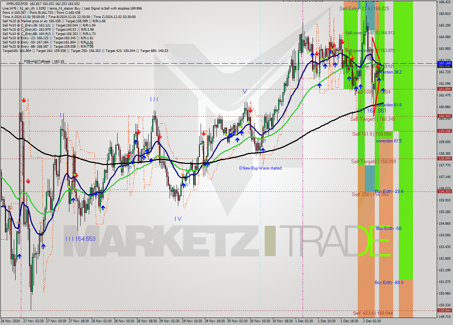Click the 'Sell 100 | 161.804' label

click(373, 92)
